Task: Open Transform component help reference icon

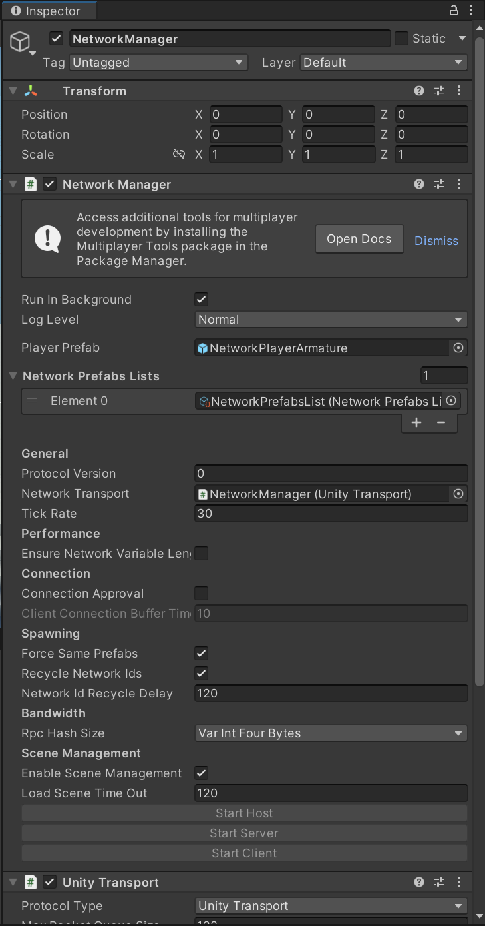Action: click(419, 91)
